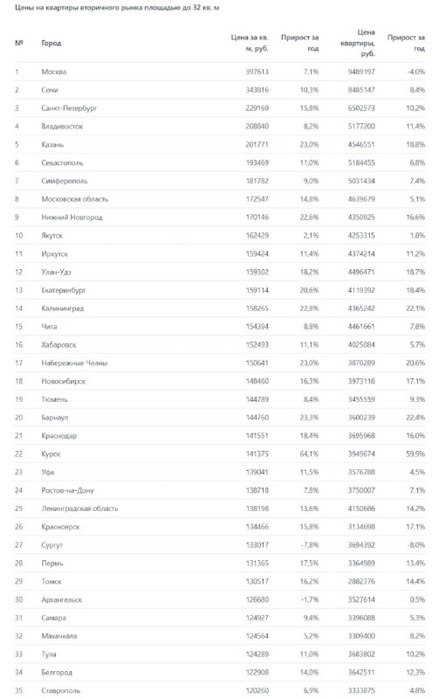Click the Улан-Удэ city name
This screenshot has height=699, width=432.
[56, 273]
